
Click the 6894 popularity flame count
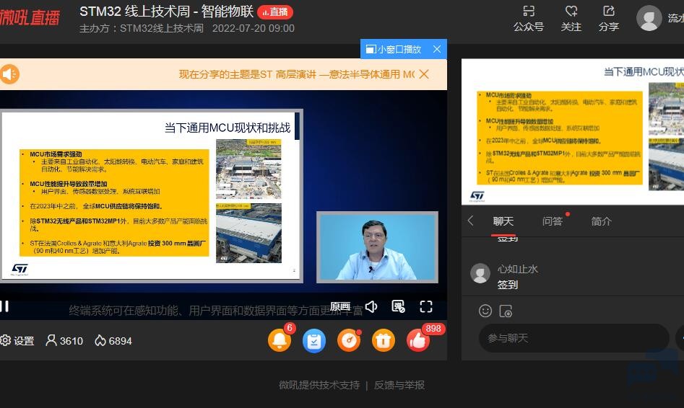click(x=113, y=340)
